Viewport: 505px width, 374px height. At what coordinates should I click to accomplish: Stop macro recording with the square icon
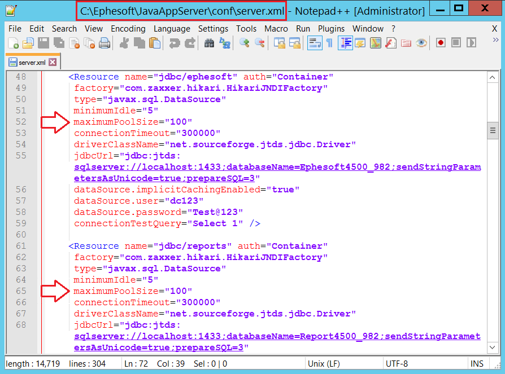[x=456, y=43]
